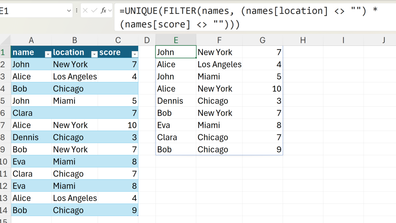Select column F header
Screen dimensions: 396x223
tap(219, 40)
